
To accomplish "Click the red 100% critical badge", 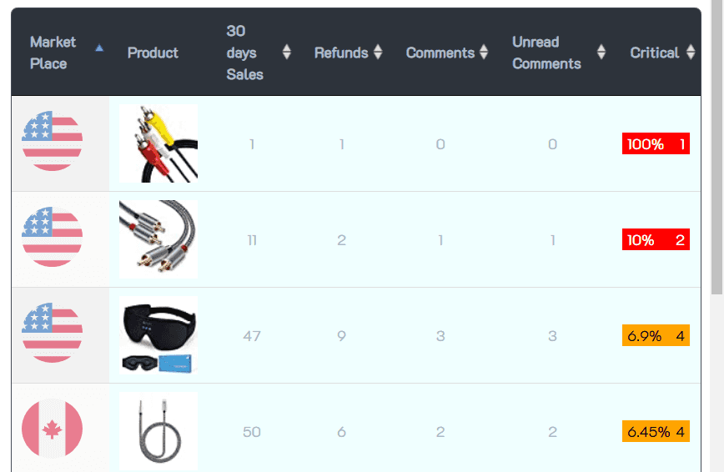I will click(x=656, y=144).
